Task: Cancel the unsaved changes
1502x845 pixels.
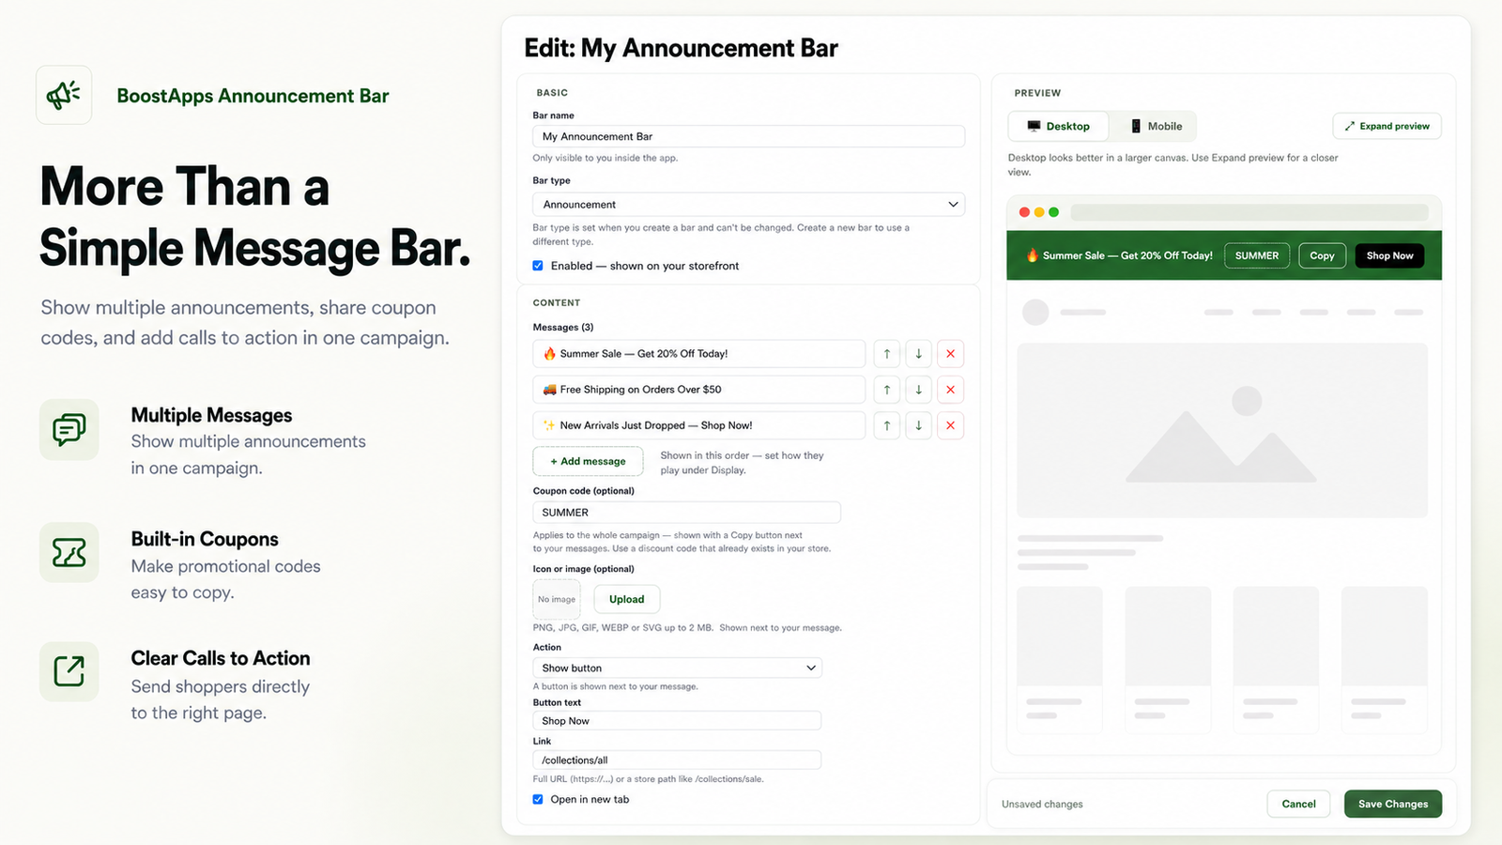Action: point(1298,804)
